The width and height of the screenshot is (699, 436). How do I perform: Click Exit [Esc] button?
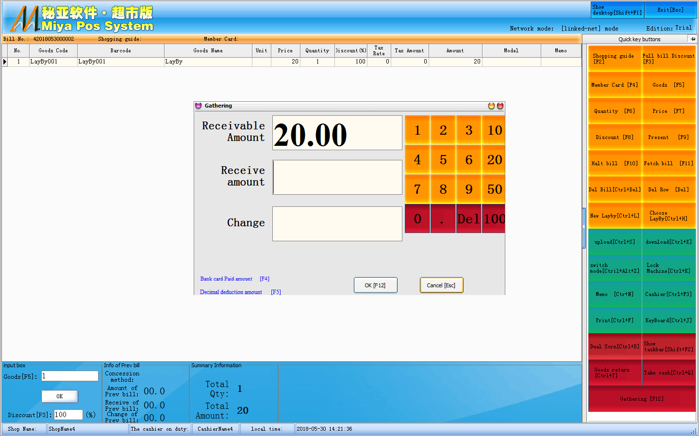point(670,10)
